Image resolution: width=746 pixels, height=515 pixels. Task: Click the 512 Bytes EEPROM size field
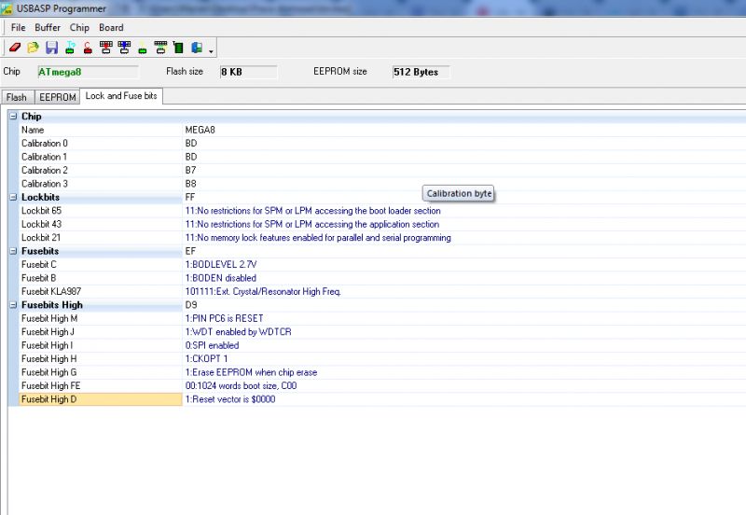click(421, 72)
